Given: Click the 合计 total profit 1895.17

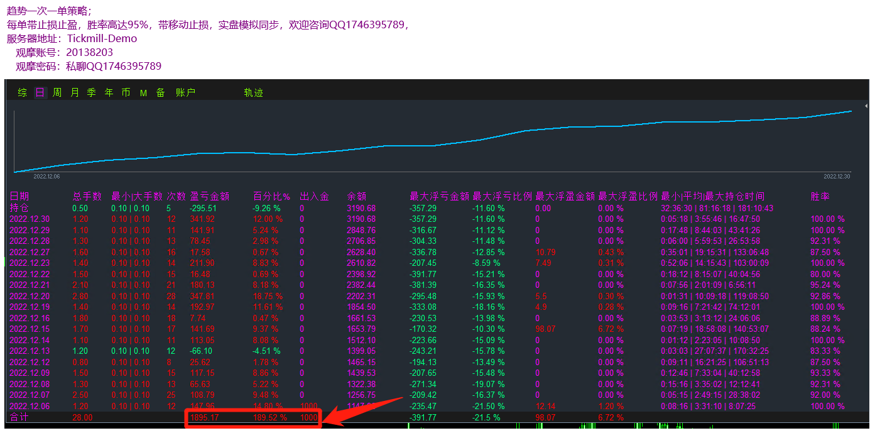Looking at the screenshot, I should [204, 417].
